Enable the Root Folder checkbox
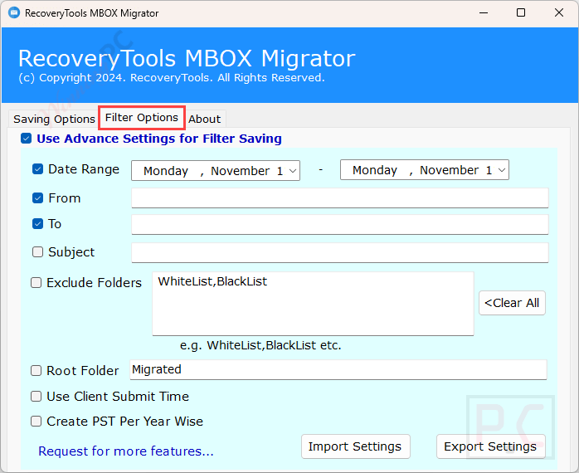579x473 pixels. pyautogui.click(x=36, y=371)
